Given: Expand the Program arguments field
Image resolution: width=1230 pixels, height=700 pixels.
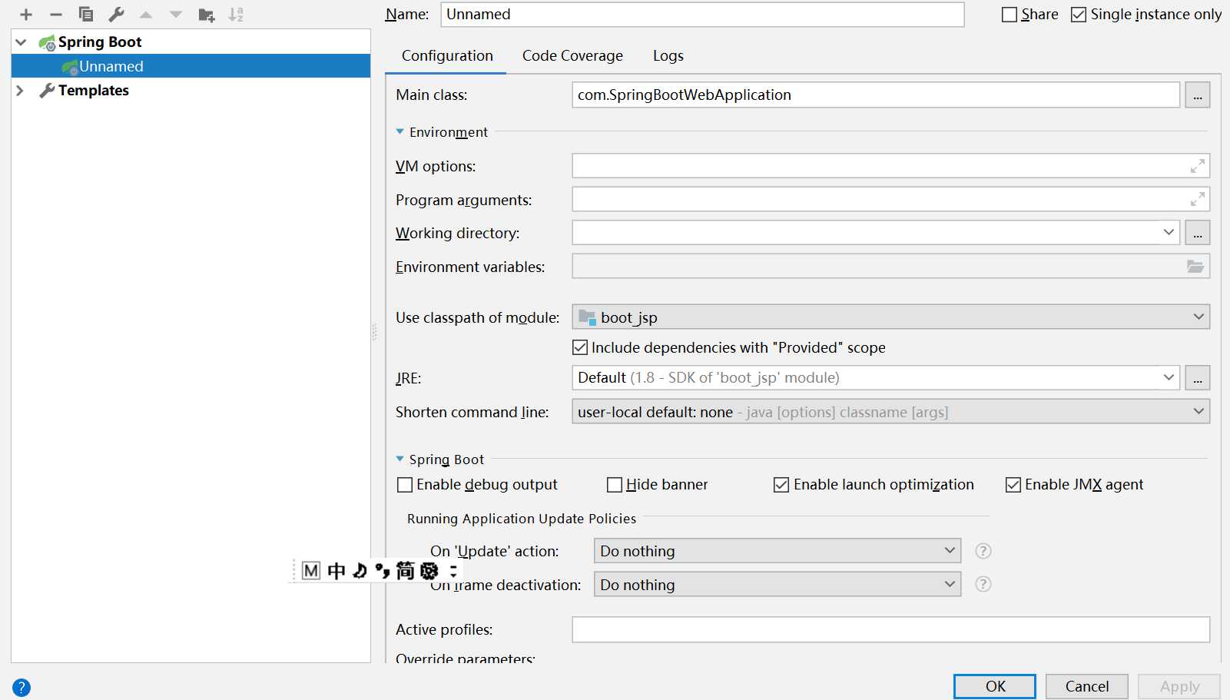Looking at the screenshot, I should click(x=1197, y=200).
